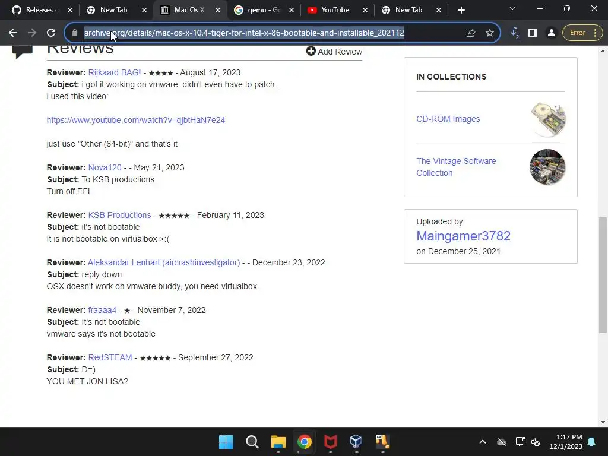
Task: Open the Error update menu button
Action: 583,33
